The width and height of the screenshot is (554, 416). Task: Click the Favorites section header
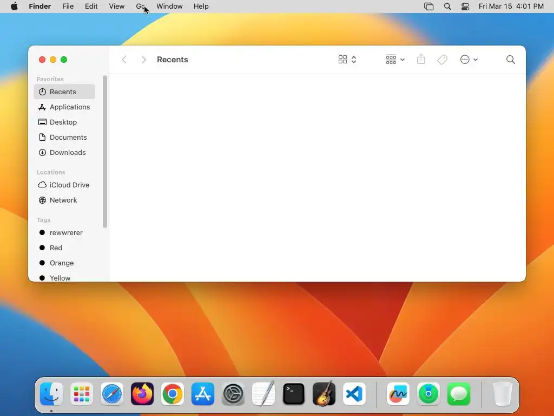click(x=50, y=79)
